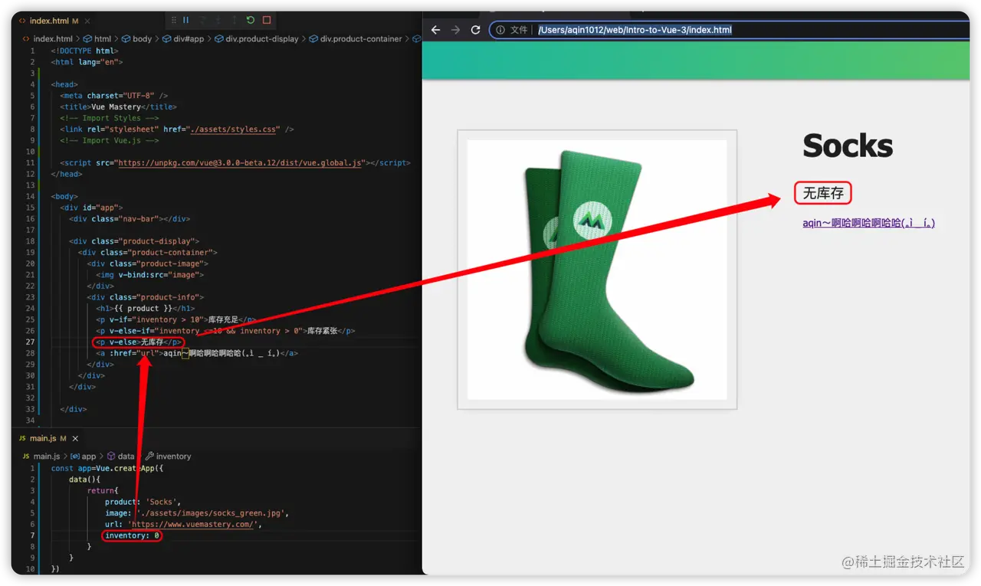
Task: Click the Socks product heading
Action: point(848,146)
